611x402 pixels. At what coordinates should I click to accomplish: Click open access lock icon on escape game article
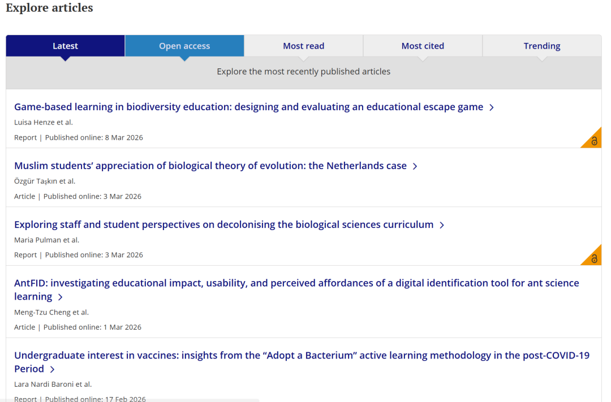click(x=593, y=141)
